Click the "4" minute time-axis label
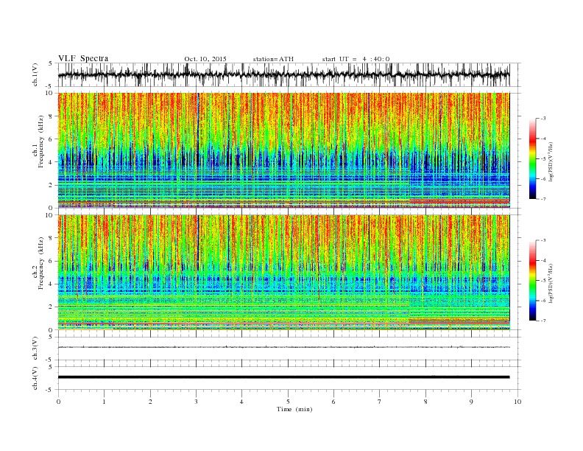 pyautogui.click(x=242, y=402)
